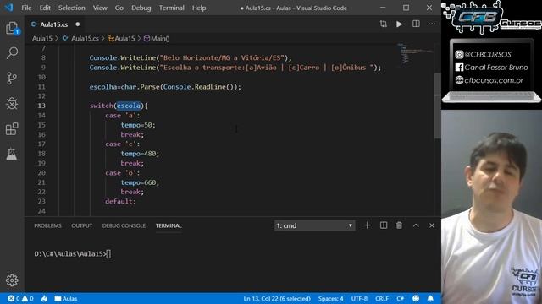The image size is (542, 304).
Task: Click the Aulas folder in status bar
Action: pyautogui.click(x=66, y=298)
